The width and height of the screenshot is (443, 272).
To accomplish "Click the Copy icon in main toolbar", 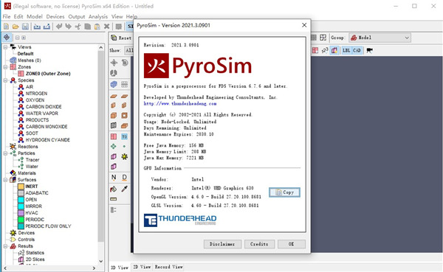I will 88,27.
